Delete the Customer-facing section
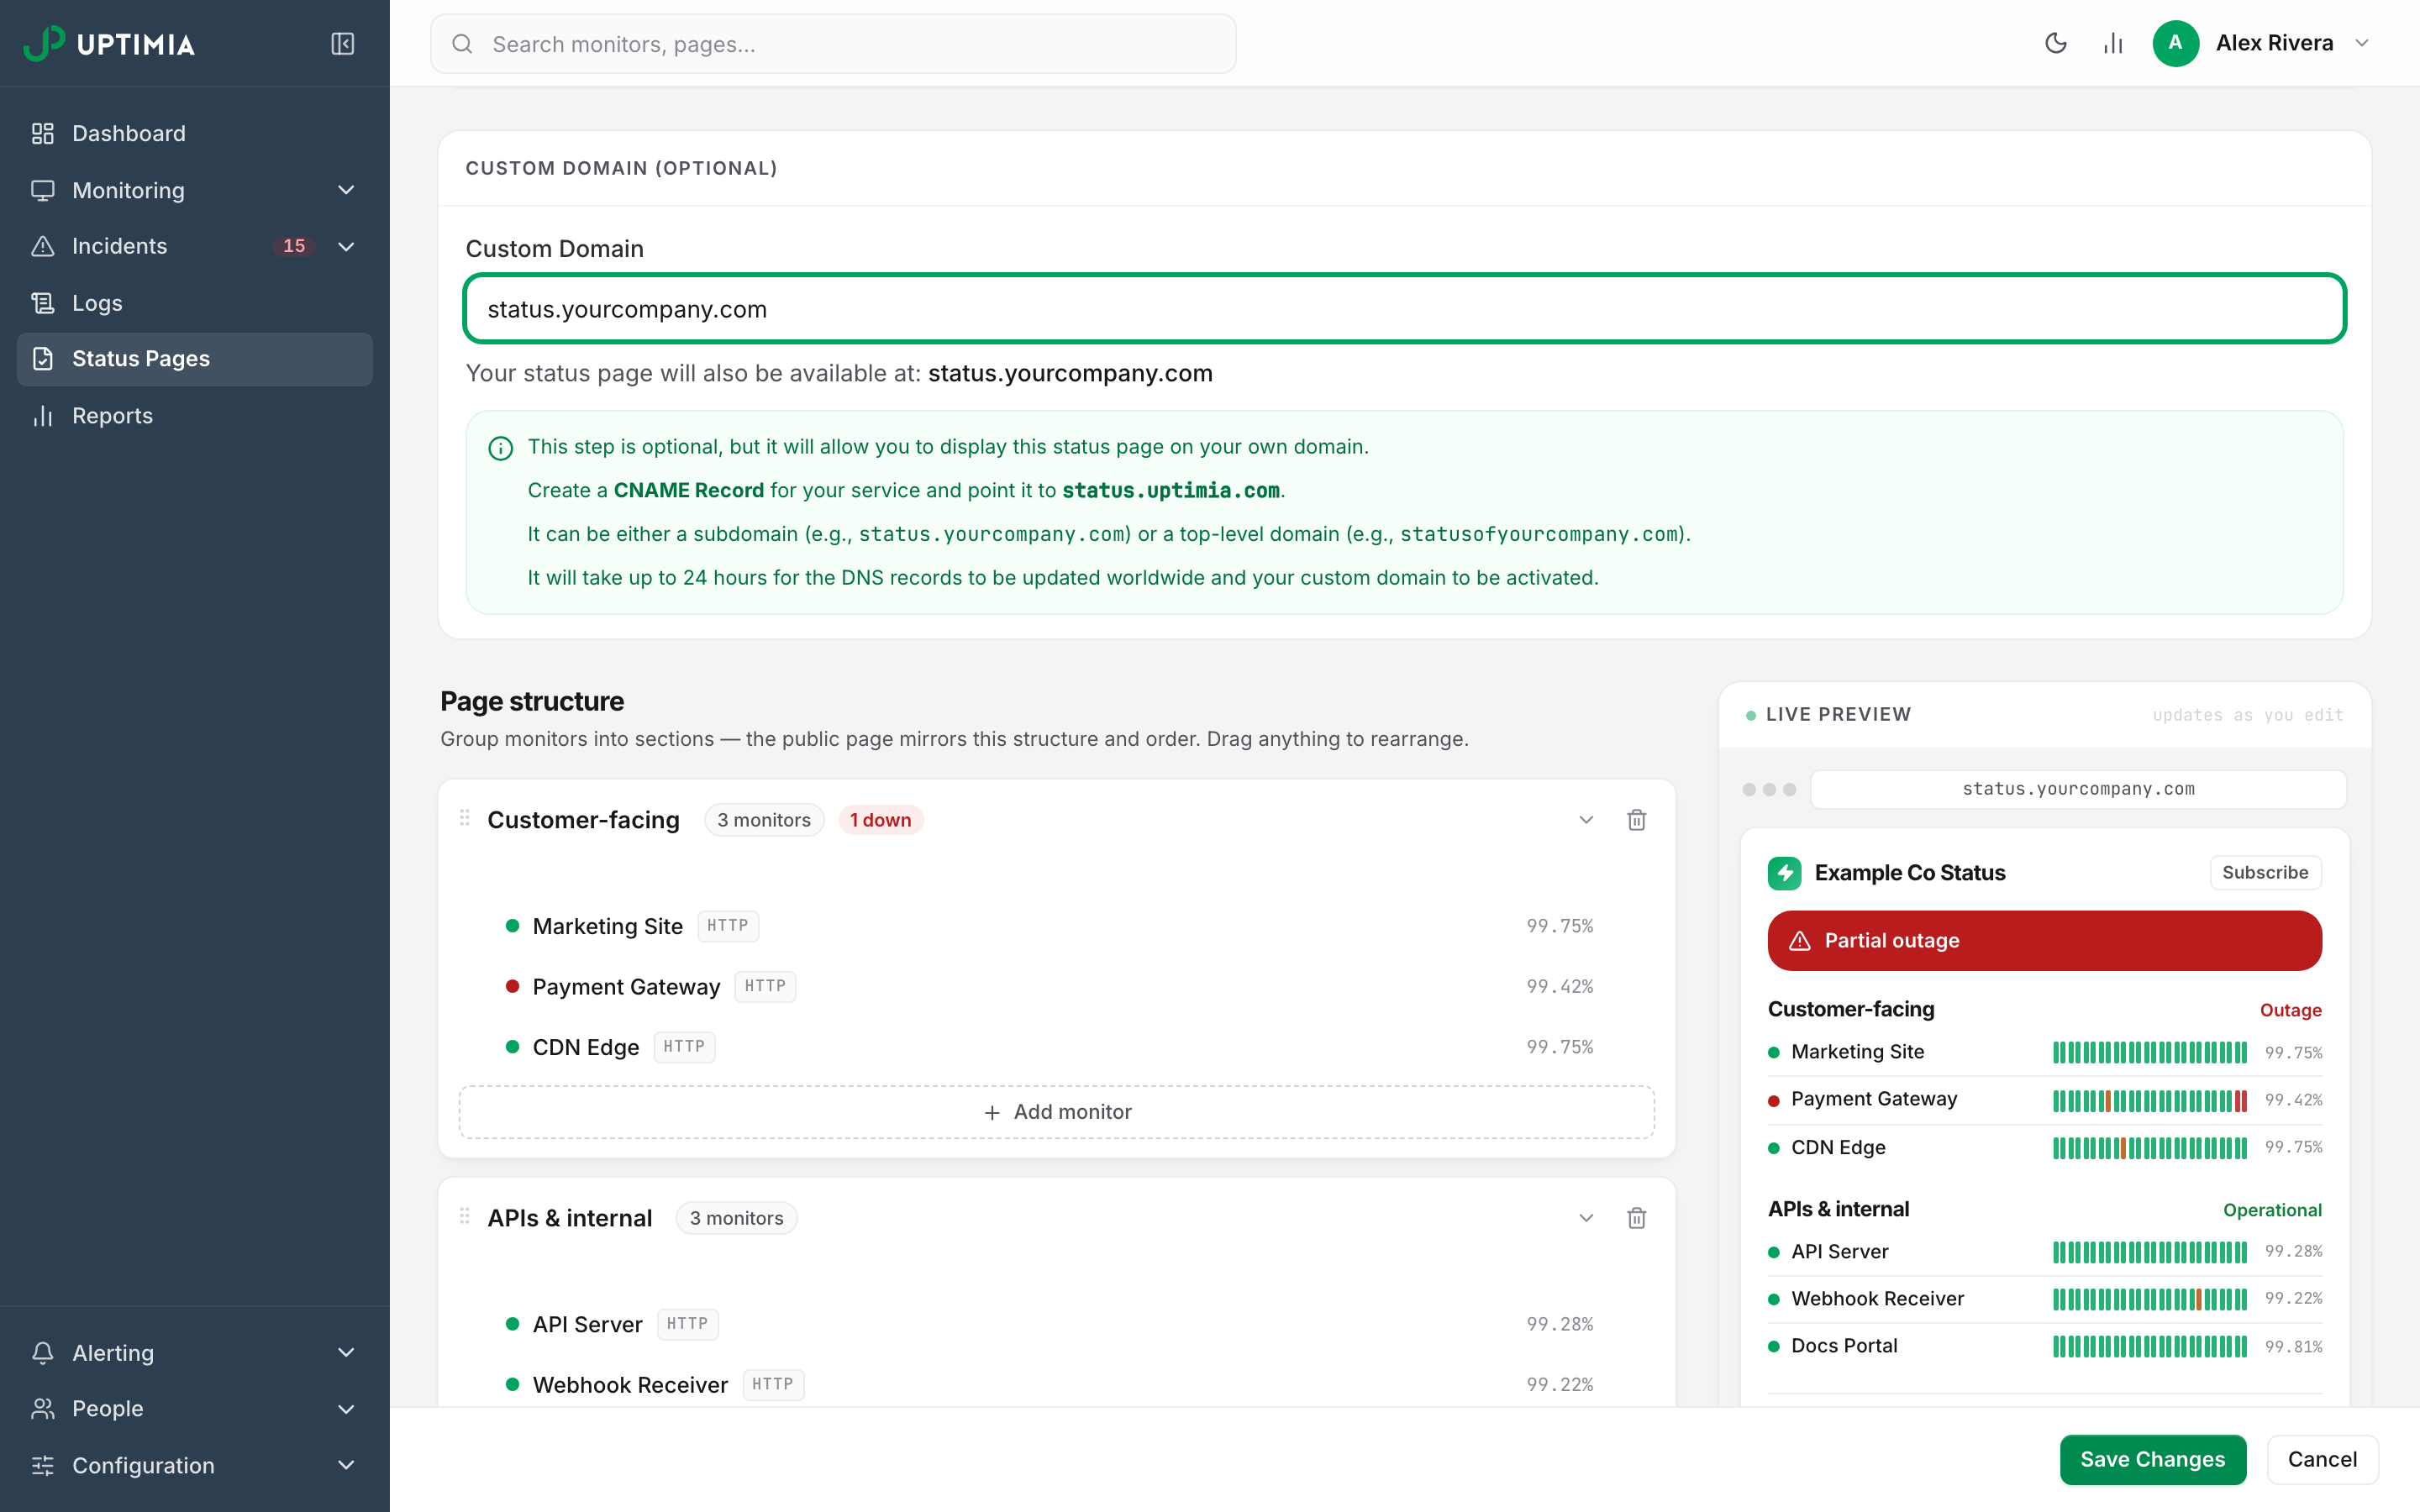2420x1512 pixels. coord(1636,820)
